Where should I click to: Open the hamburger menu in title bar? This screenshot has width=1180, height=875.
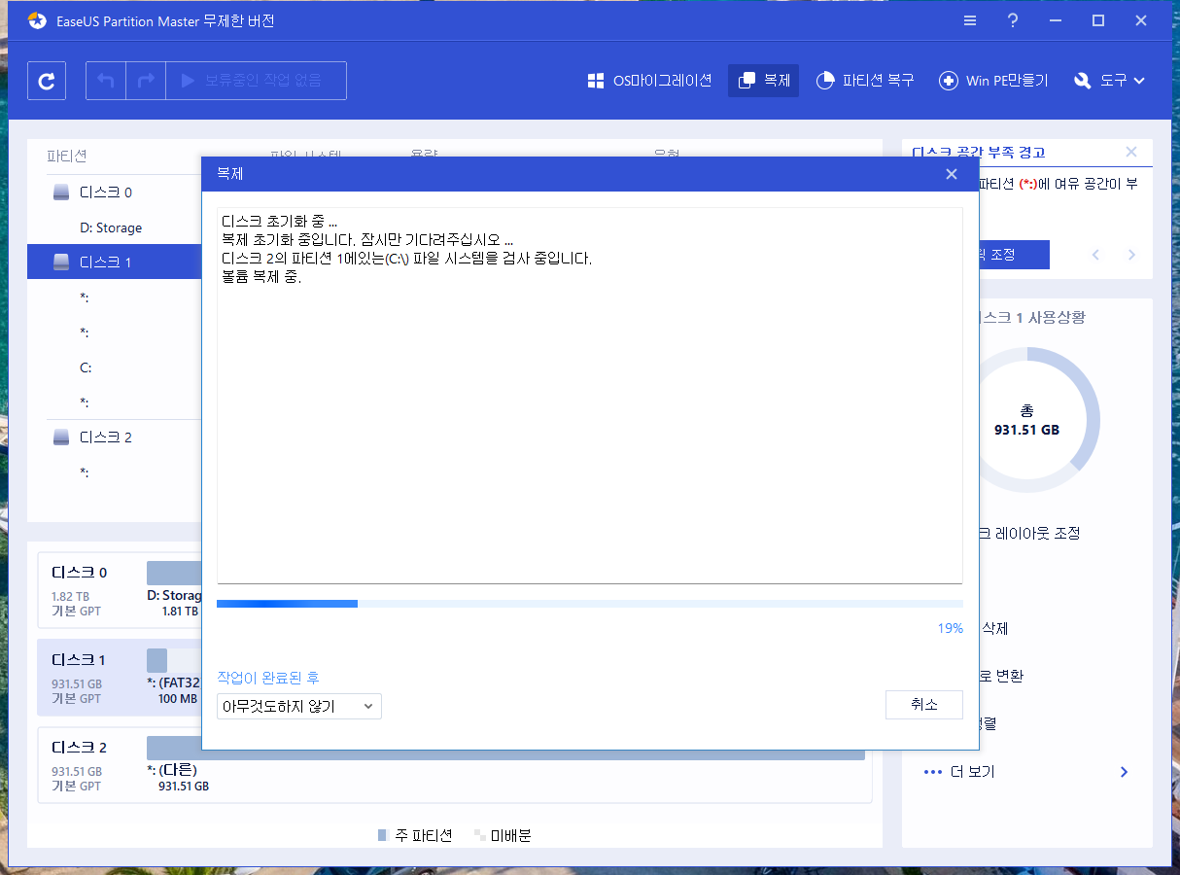click(x=970, y=20)
